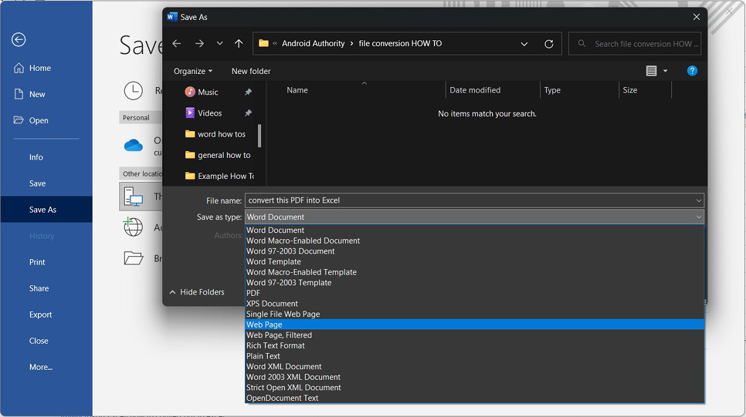Click the pin icon next to Music
The width and height of the screenshot is (746, 417).
[x=248, y=92]
